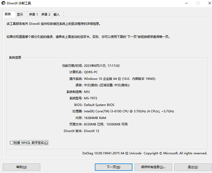Click the Default System BIOS text
Image resolution: width=212 pixels, height=173 pixels.
click(x=99, y=105)
